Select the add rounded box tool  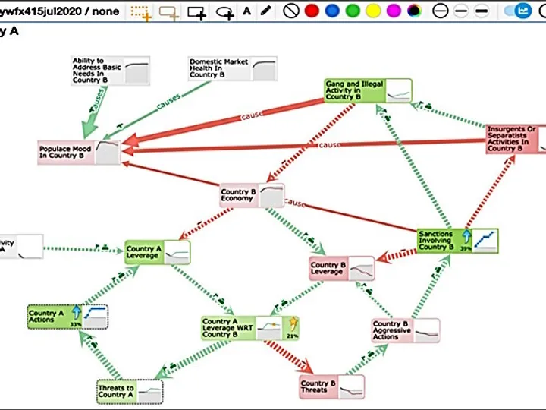168,11
